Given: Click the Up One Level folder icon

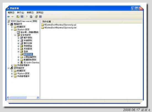Looking at the screenshot, I should pyautogui.click(x=18, y=17).
